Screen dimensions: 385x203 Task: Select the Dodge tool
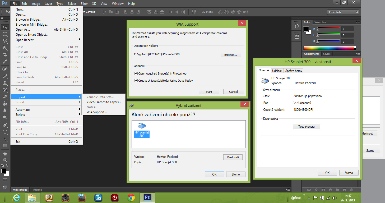5,117
